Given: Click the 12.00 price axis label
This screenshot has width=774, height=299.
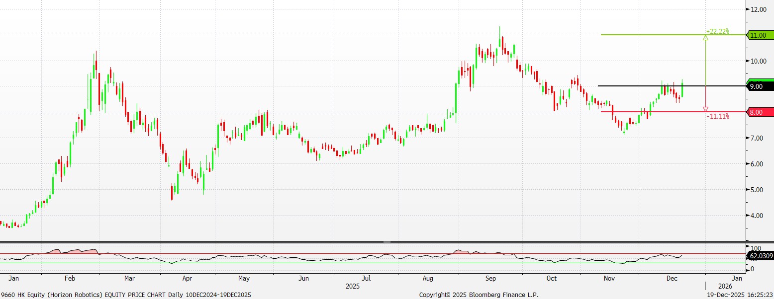Looking at the screenshot, I should [x=759, y=9].
